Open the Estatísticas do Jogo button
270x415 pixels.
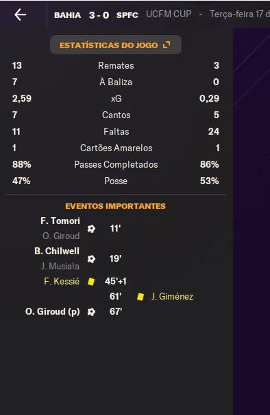[x=116, y=45]
